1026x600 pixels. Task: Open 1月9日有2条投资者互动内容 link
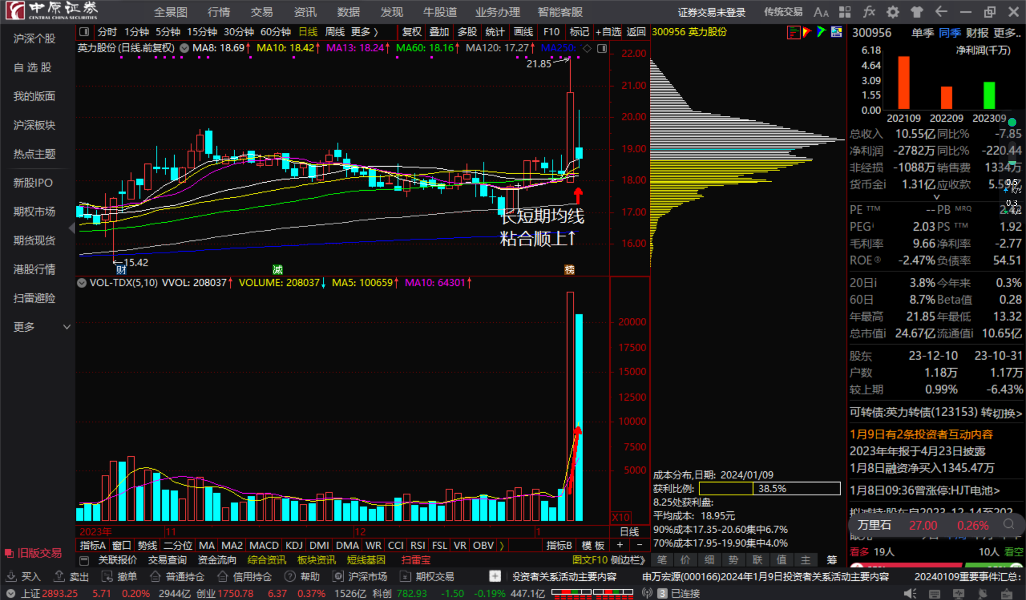pyautogui.click(x=921, y=434)
